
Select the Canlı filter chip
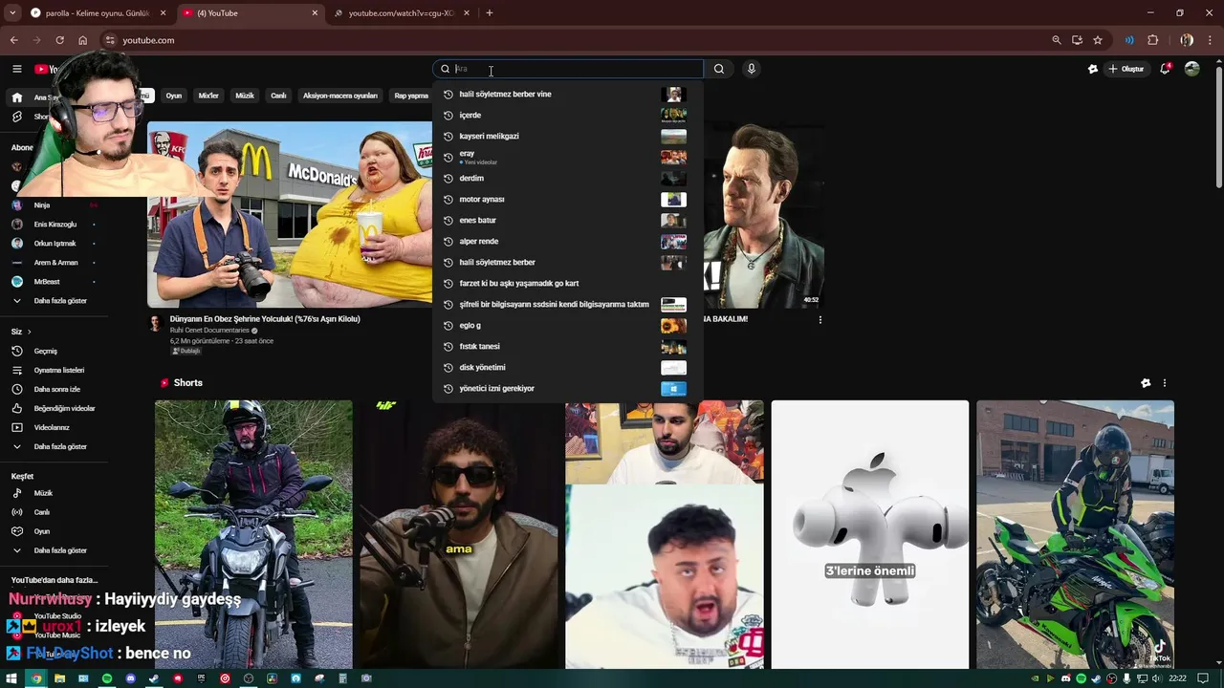coord(278,96)
